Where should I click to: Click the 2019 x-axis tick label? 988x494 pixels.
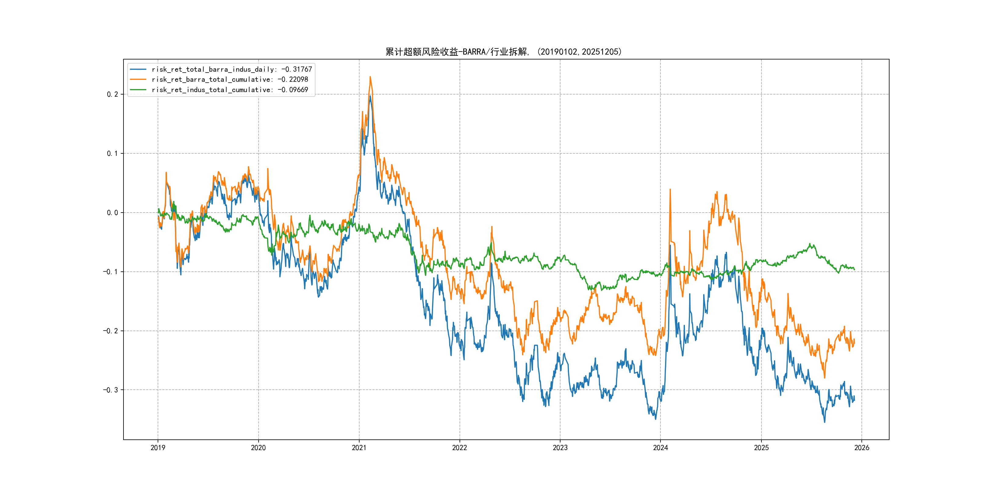[x=158, y=448]
